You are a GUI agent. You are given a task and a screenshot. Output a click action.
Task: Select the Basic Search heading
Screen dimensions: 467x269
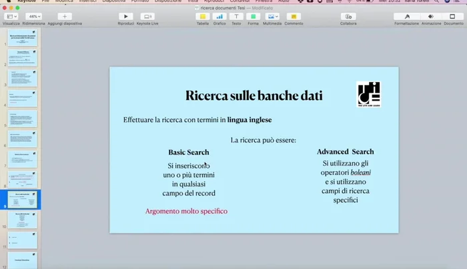189,152
